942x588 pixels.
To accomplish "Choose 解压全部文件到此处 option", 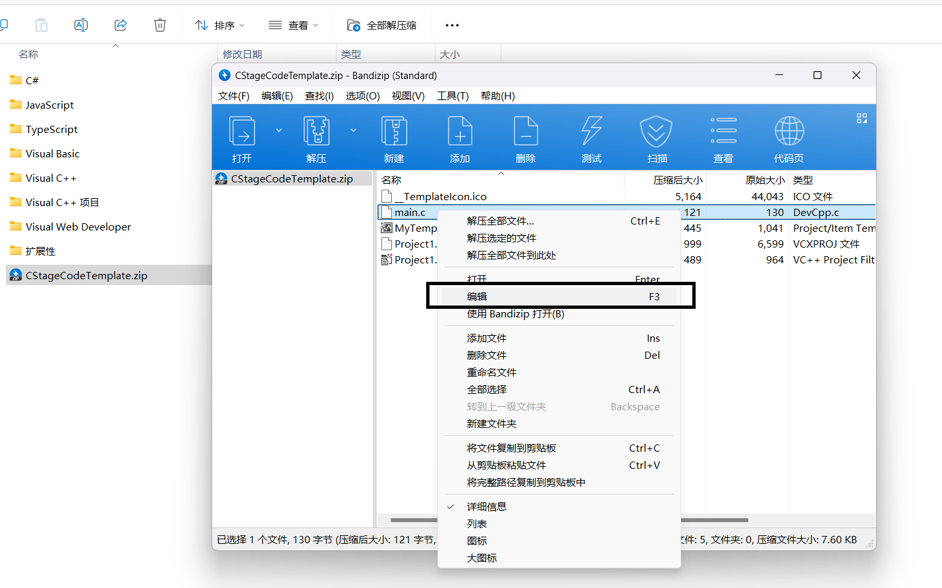I will click(x=559, y=255).
